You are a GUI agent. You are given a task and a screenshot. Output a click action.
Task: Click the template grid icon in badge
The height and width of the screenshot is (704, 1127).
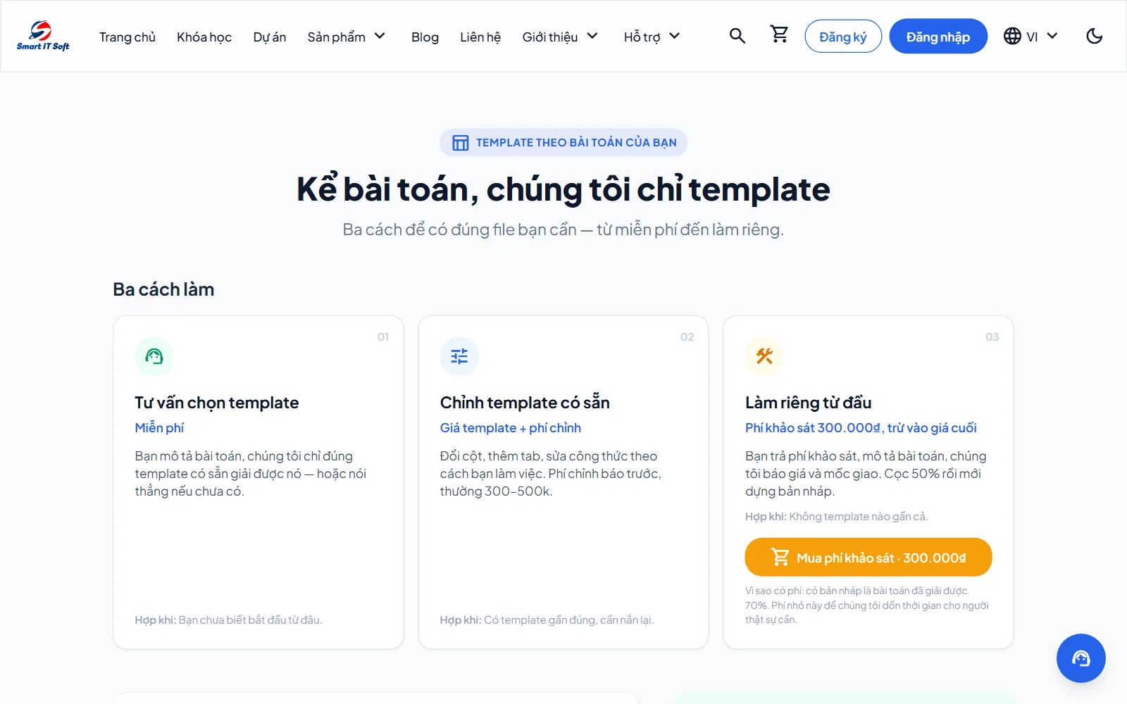click(460, 143)
